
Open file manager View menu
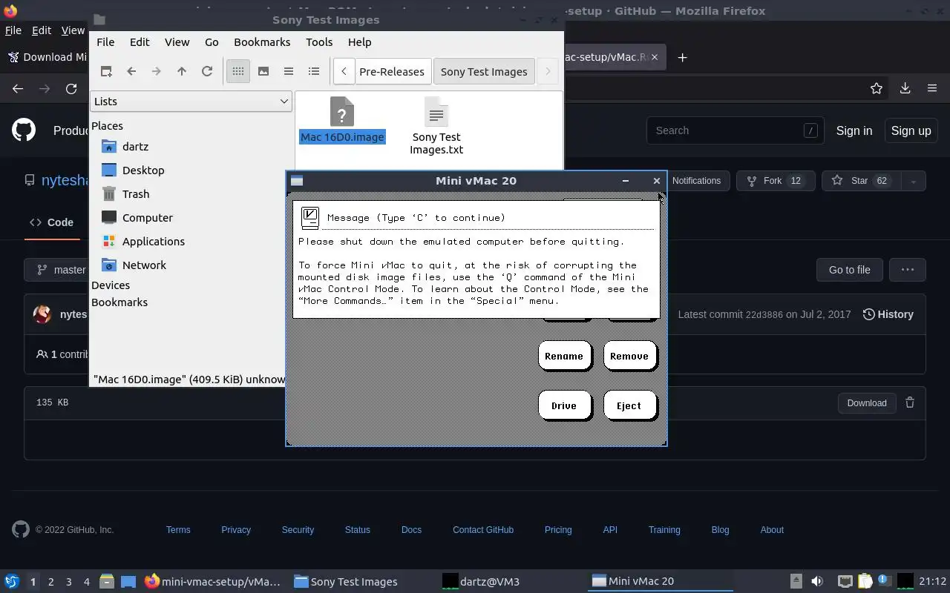(x=177, y=42)
